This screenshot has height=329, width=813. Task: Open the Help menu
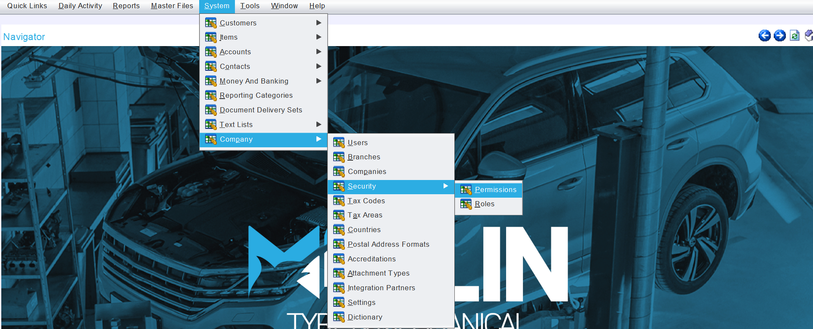click(x=317, y=6)
